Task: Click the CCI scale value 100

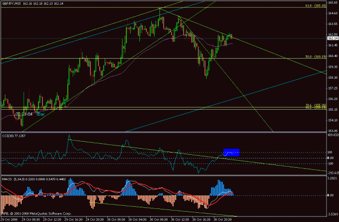Action: [330, 153]
